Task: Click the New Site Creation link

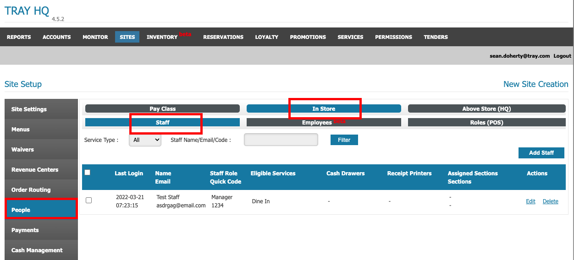Action: point(535,84)
